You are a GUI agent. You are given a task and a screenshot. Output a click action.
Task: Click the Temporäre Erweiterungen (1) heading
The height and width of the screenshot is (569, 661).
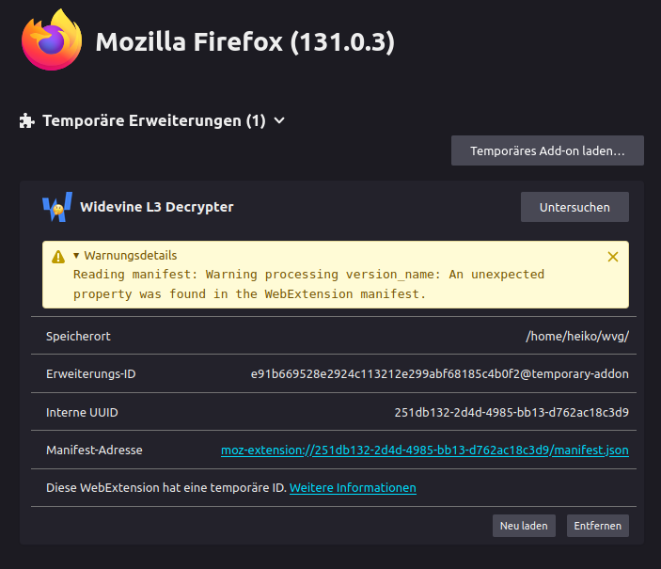[x=154, y=120]
